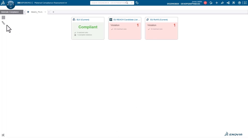The width and height of the screenshot is (248, 139).
Task: Click the ELV regulation icon
Action: 74,20
